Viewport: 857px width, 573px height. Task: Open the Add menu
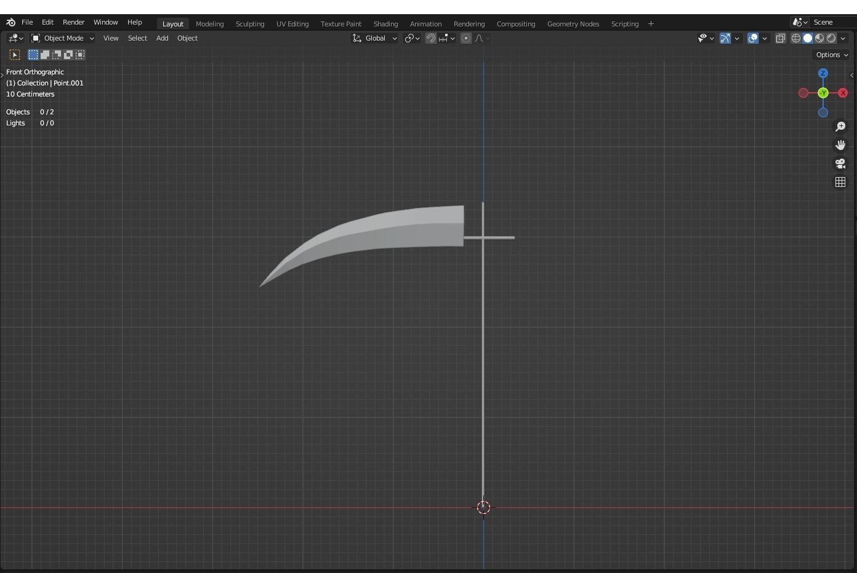click(x=162, y=38)
